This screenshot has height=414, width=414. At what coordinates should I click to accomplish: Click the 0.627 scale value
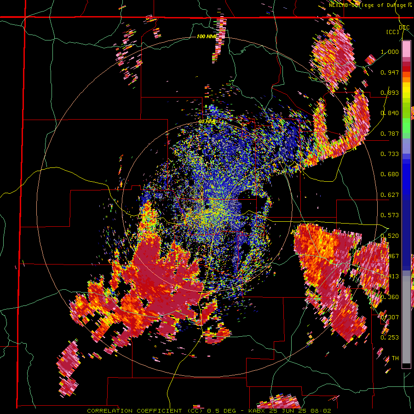[x=390, y=195]
